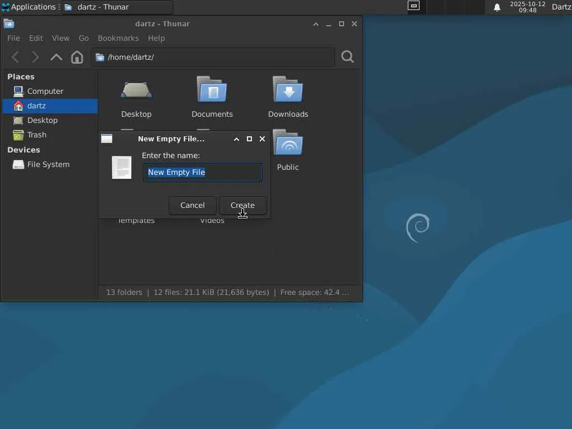Click status bar text '13 folders'
This screenshot has width=572, height=429.
point(124,292)
